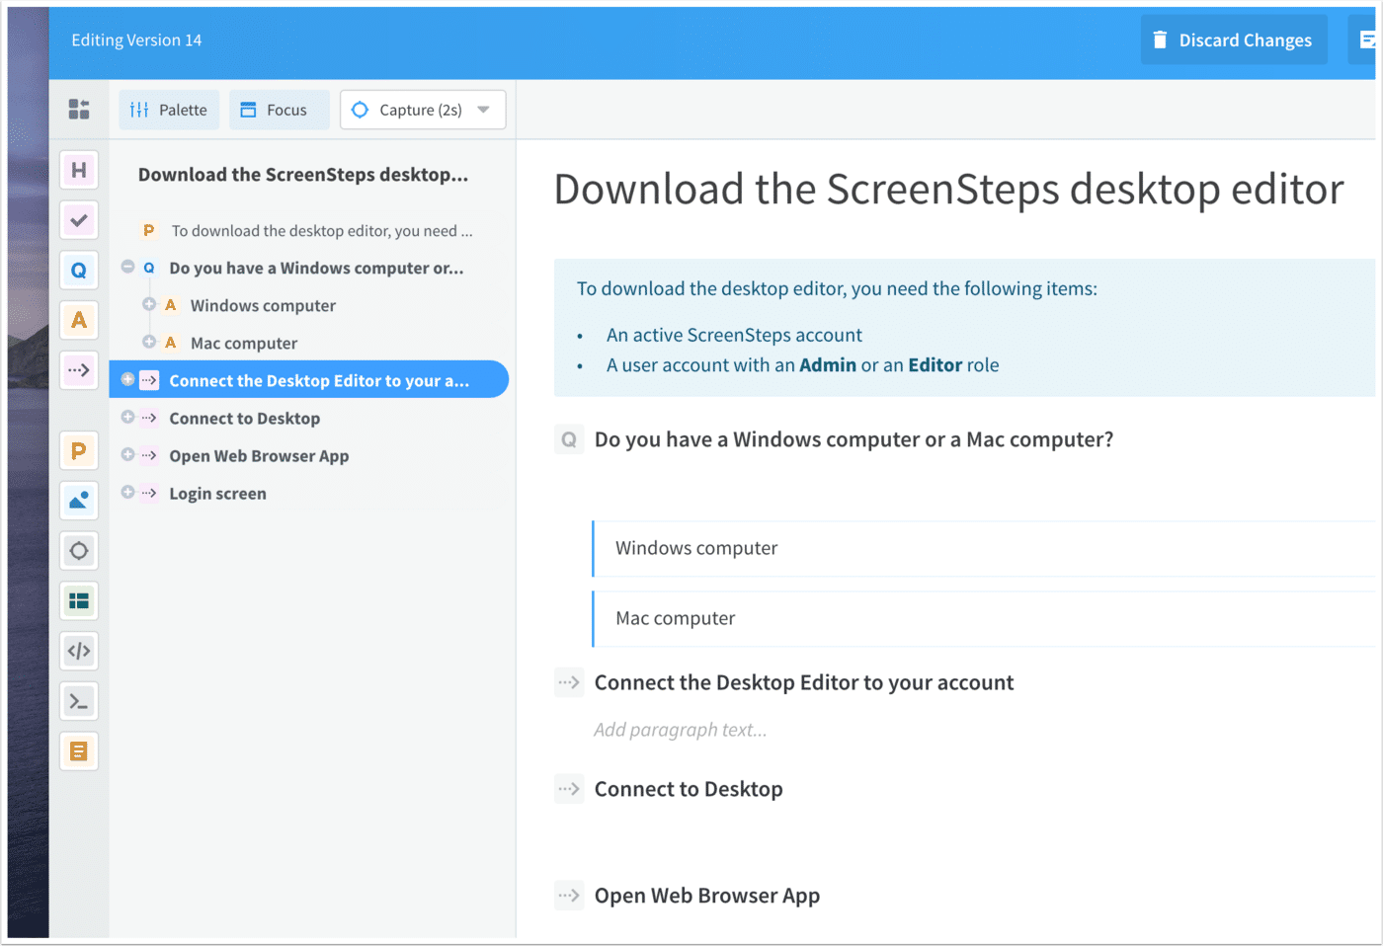
Task: Select the Image block icon
Action: (x=79, y=500)
